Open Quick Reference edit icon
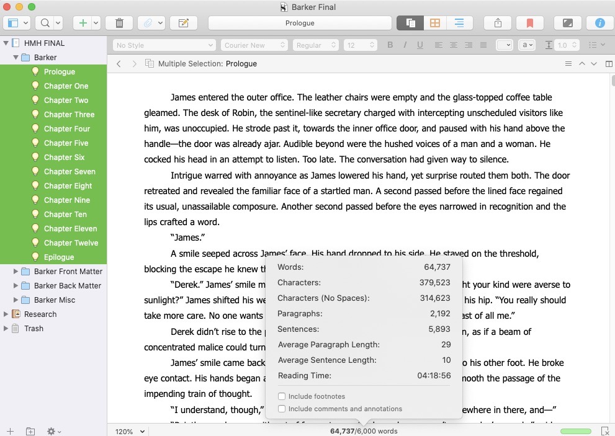 click(183, 23)
